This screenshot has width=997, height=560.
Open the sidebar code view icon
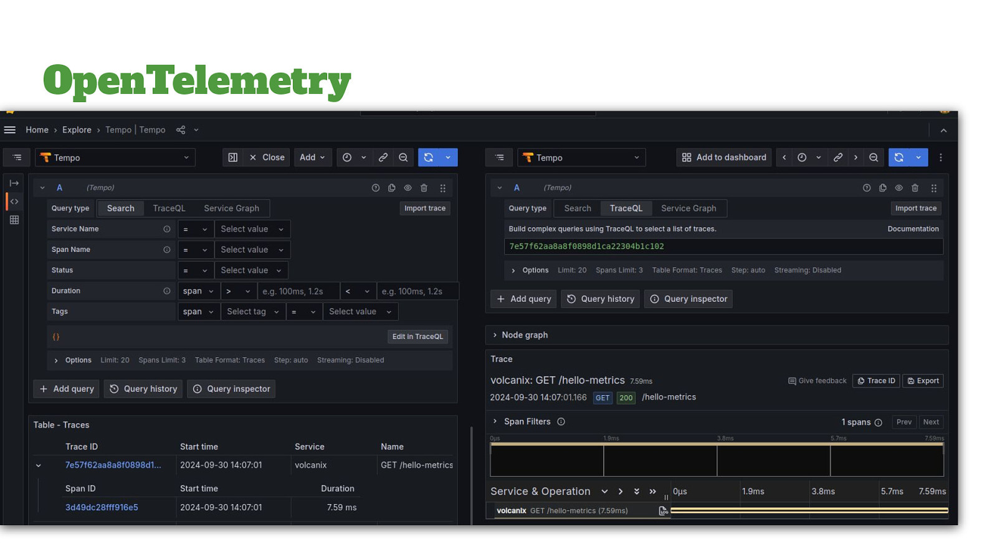click(14, 202)
